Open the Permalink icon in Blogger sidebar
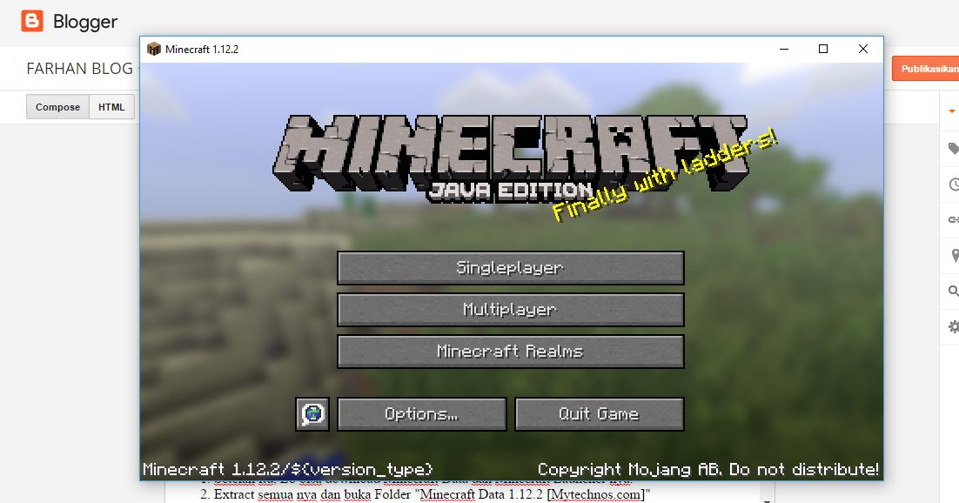The height and width of the screenshot is (503, 959). (954, 219)
